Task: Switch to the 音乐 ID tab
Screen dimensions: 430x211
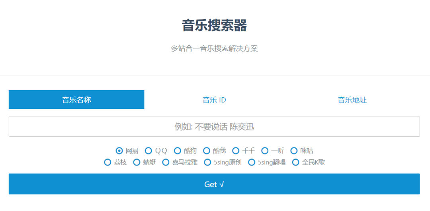Action: pyautogui.click(x=214, y=100)
